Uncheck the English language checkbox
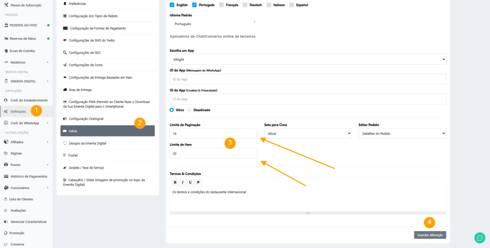490x248 pixels. (x=172, y=5)
